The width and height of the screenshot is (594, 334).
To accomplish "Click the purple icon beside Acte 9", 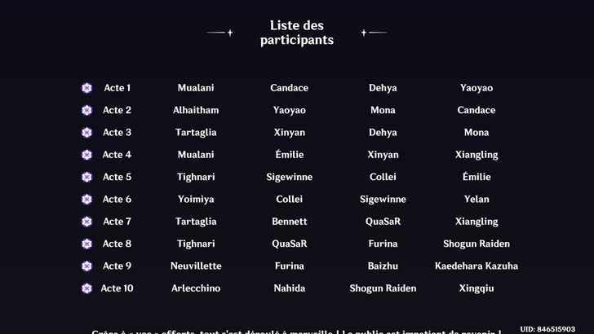I will click(87, 266).
